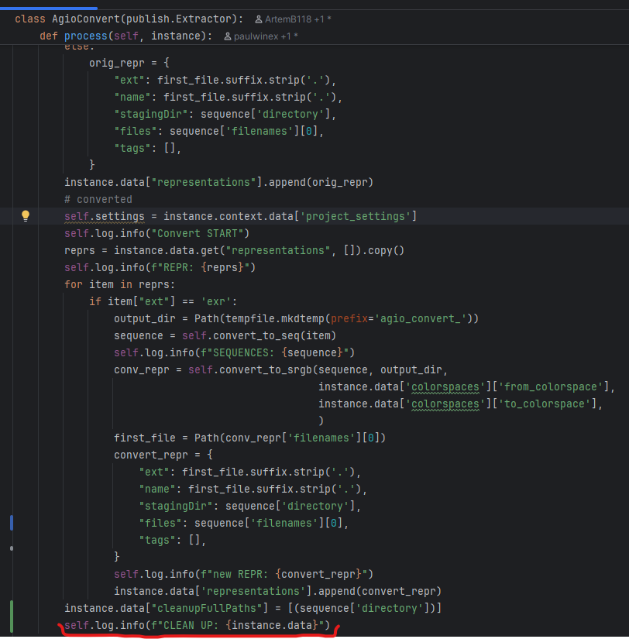Jump to sticky class AgioConvert header name
Screen dimensions: 629x639
[x=86, y=19]
